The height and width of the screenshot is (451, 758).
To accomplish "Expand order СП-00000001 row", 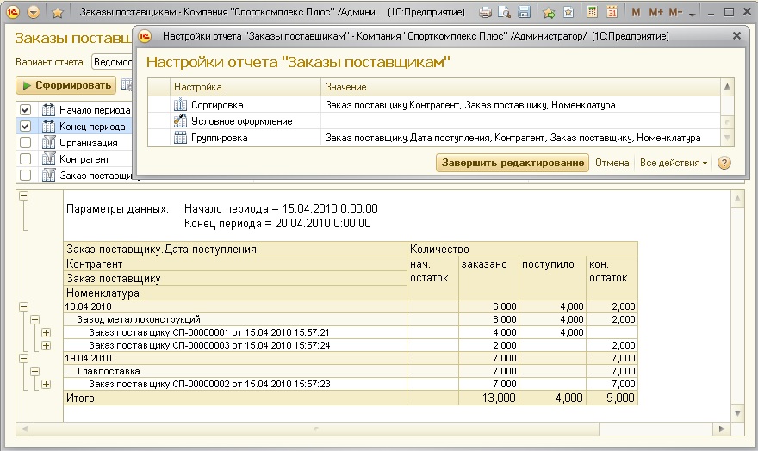I will (x=47, y=332).
